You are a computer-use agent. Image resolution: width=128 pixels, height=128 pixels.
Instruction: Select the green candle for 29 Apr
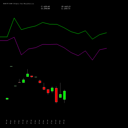click(x=60, y=96)
